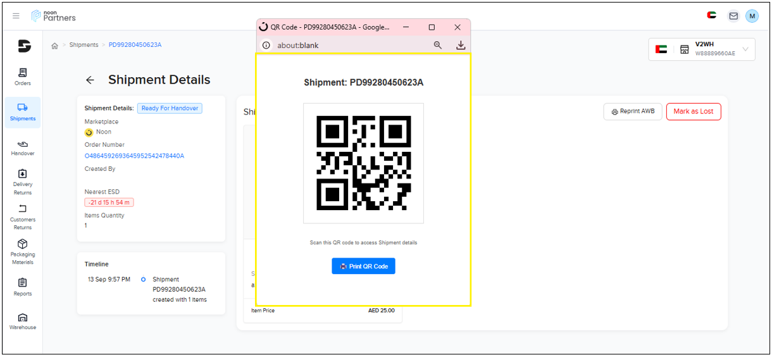Click the Noon marketplace icon
772x355 pixels.
click(89, 132)
